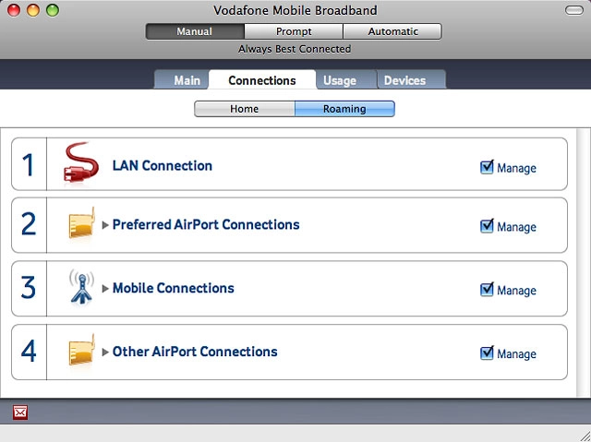The image size is (591, 442).
Task: Click the red LAN cable icon
Action: pos(80,164)
